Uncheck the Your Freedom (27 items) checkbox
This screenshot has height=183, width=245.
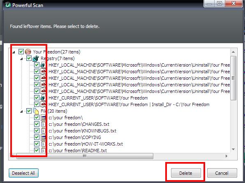[x=21, y=51]
